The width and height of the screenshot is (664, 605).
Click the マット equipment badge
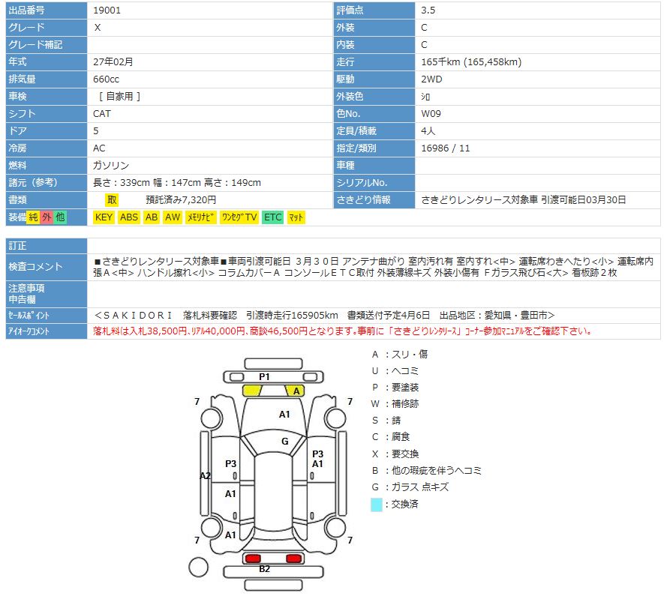296,217
